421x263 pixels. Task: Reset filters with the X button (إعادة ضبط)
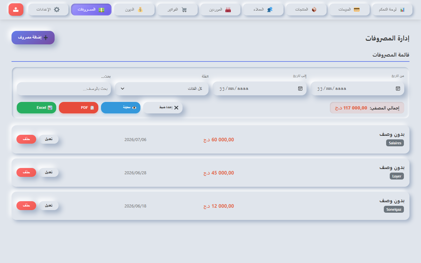tap(163, 108)
